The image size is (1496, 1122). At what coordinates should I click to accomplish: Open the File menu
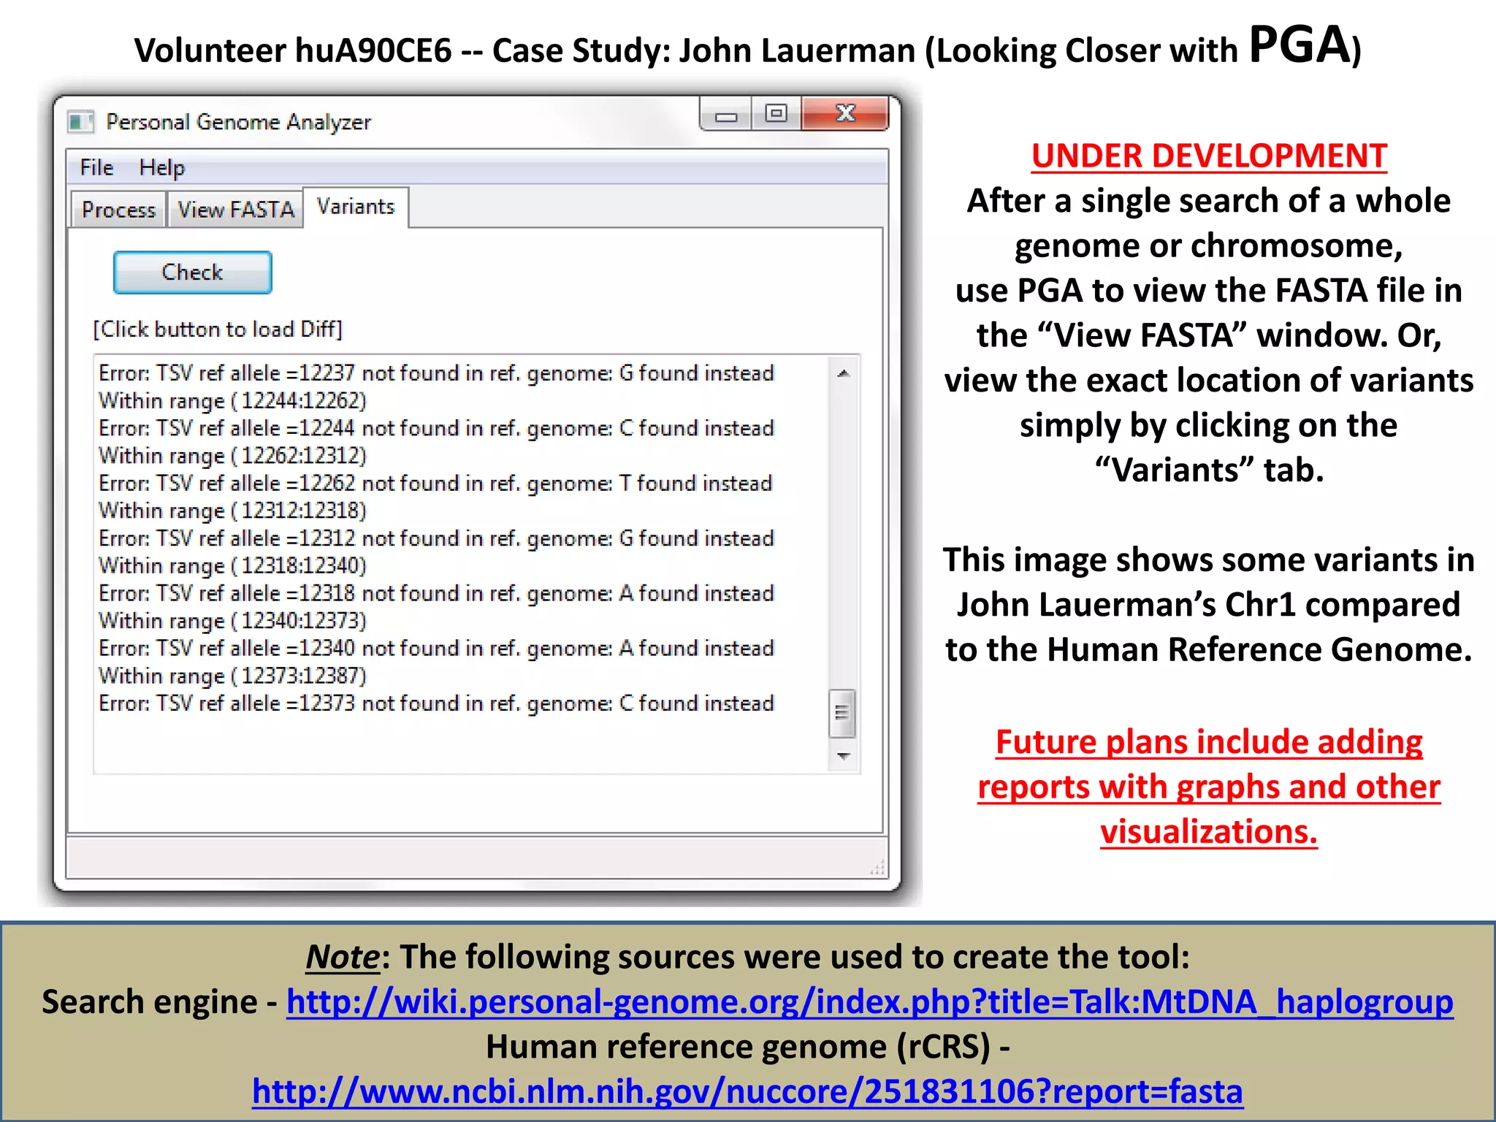96,167
